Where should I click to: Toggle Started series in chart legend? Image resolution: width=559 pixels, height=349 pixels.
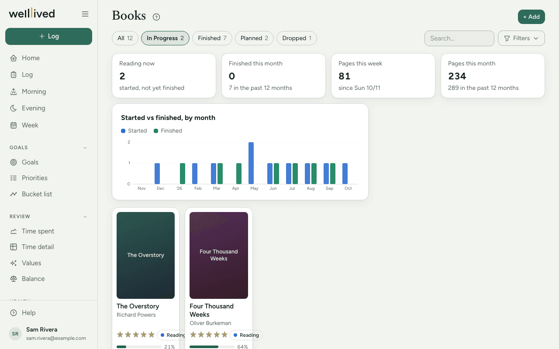coord(134,131)
